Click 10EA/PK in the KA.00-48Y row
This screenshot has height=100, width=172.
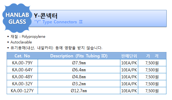point(129,77)
